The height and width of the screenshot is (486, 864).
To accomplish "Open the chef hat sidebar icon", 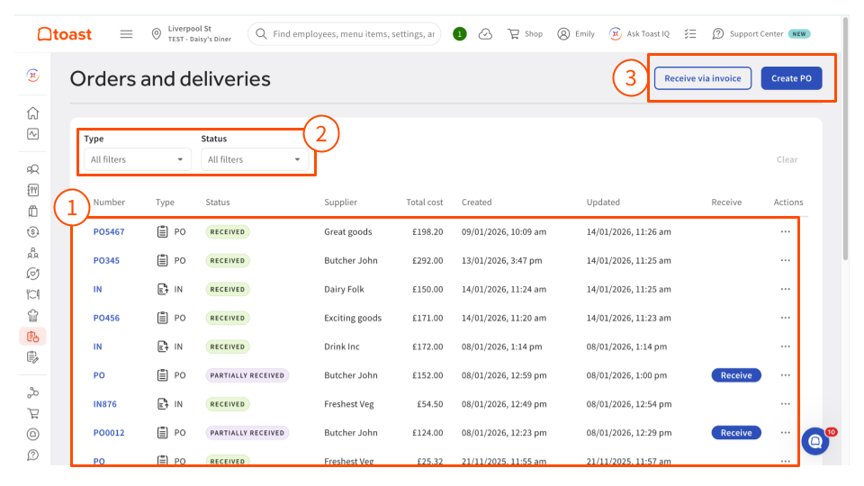I will click(32, 315).
